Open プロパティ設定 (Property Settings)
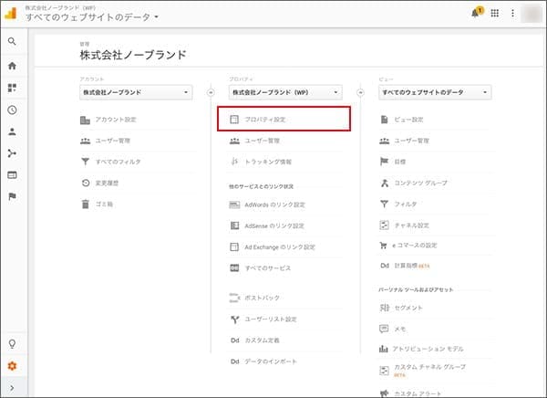This screenshot has height=398, width=547. (x=284, y=120)
